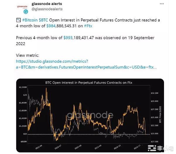Click the chart title text
The image size is (176, 154).
89,83
